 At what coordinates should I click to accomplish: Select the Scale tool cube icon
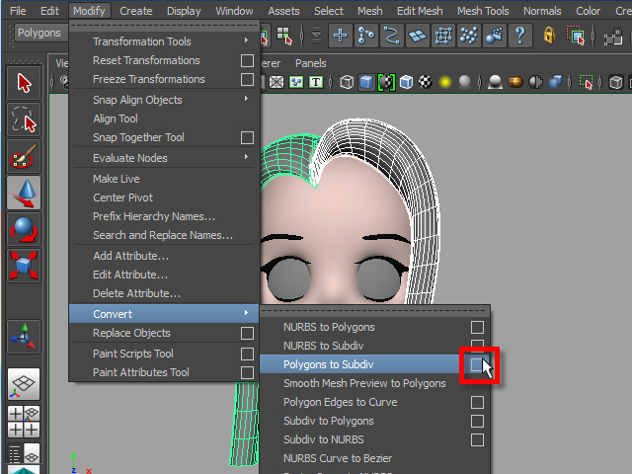pyautogui.click(x=24, y=265)
